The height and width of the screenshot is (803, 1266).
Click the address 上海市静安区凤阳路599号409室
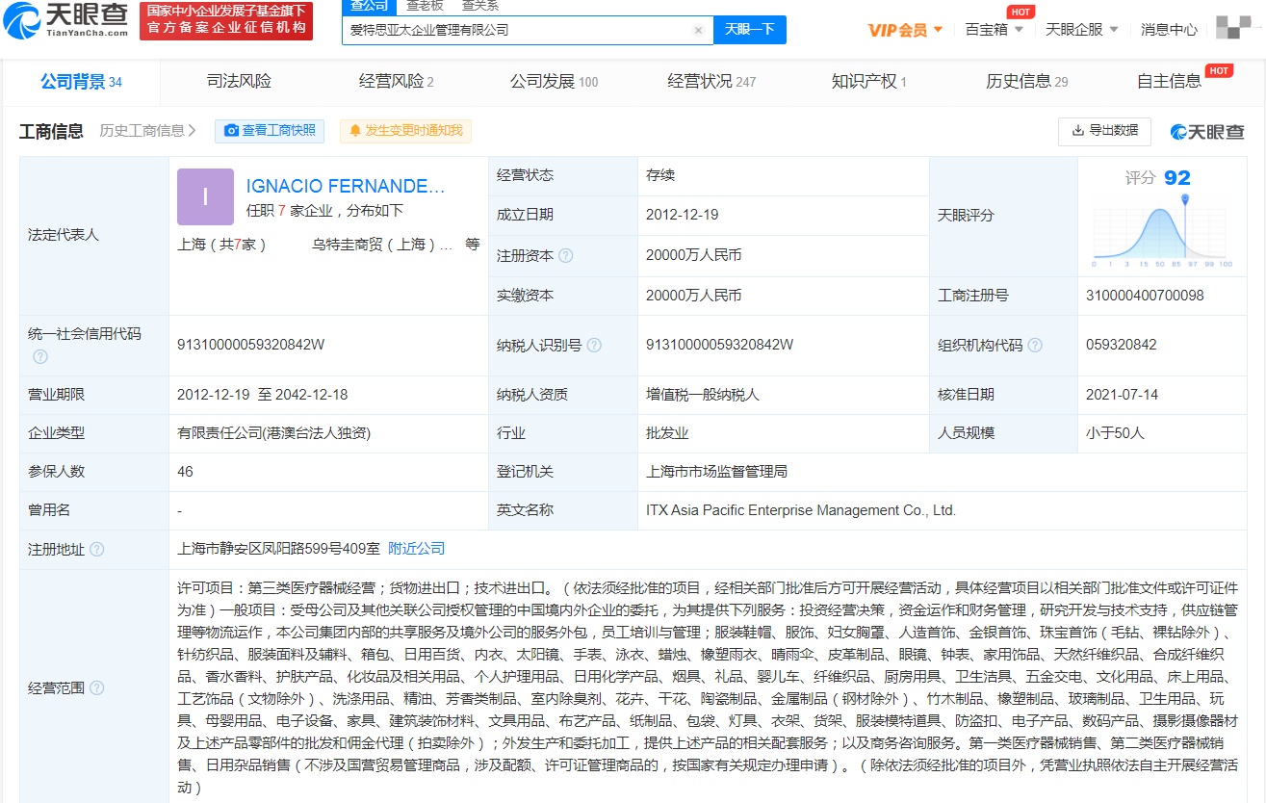coord(277,549)
